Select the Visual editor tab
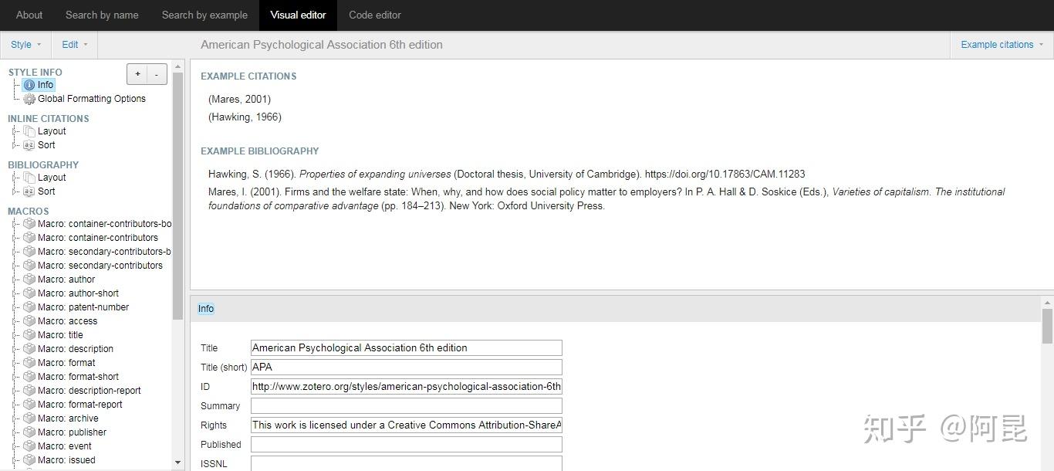Screen dimensions: 1054x471 [x=298, y=15]
